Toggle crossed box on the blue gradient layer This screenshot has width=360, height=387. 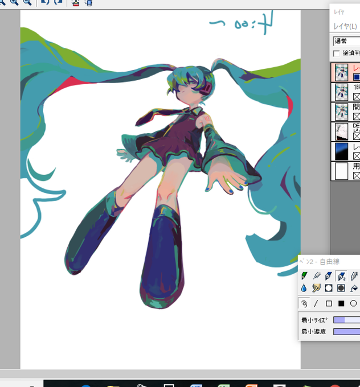click(x=356, y=156)
